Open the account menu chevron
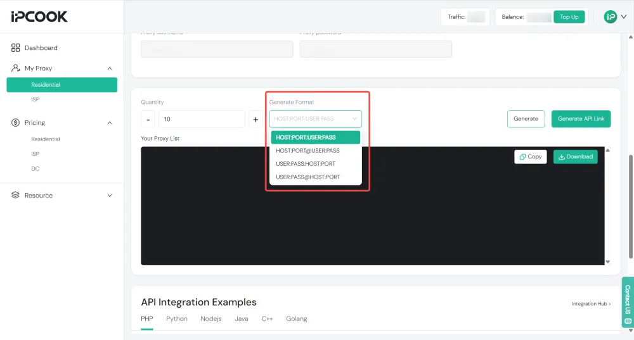This screenshot has height=340, width=634. point(624,16)
